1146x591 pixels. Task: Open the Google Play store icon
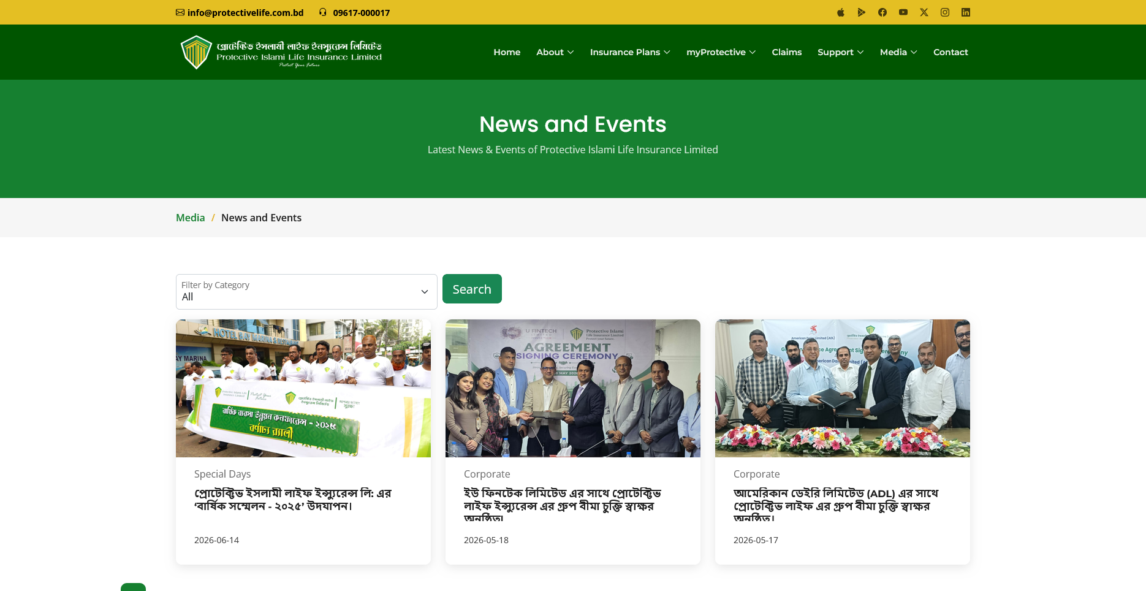(x=862, y=12)
